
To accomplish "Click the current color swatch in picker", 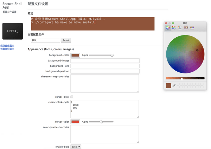I will tap(168, 85).
